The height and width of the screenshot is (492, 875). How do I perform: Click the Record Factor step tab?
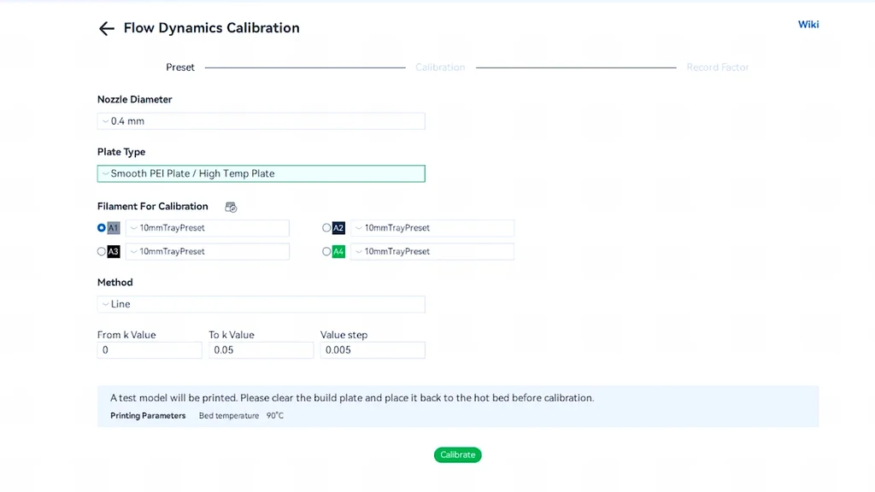(x=718, y=67)
